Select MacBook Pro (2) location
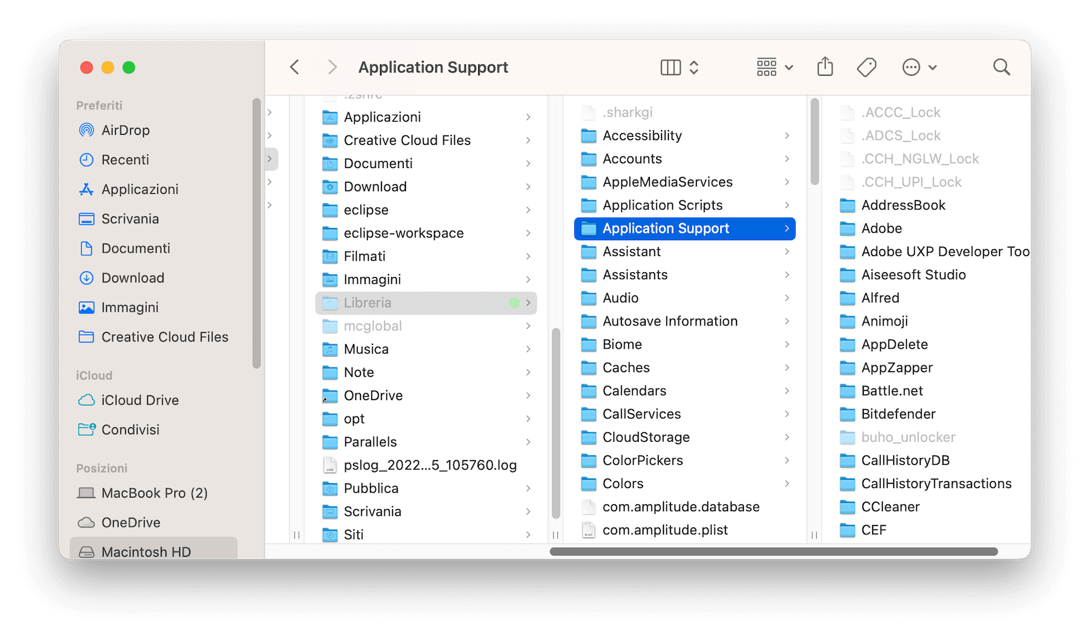The height and width of the screenshot is (637, 1090). (x=154, y=493)
